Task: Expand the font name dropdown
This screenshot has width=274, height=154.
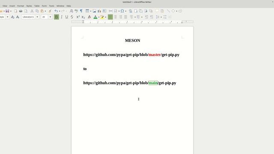Action: point(37,17)
